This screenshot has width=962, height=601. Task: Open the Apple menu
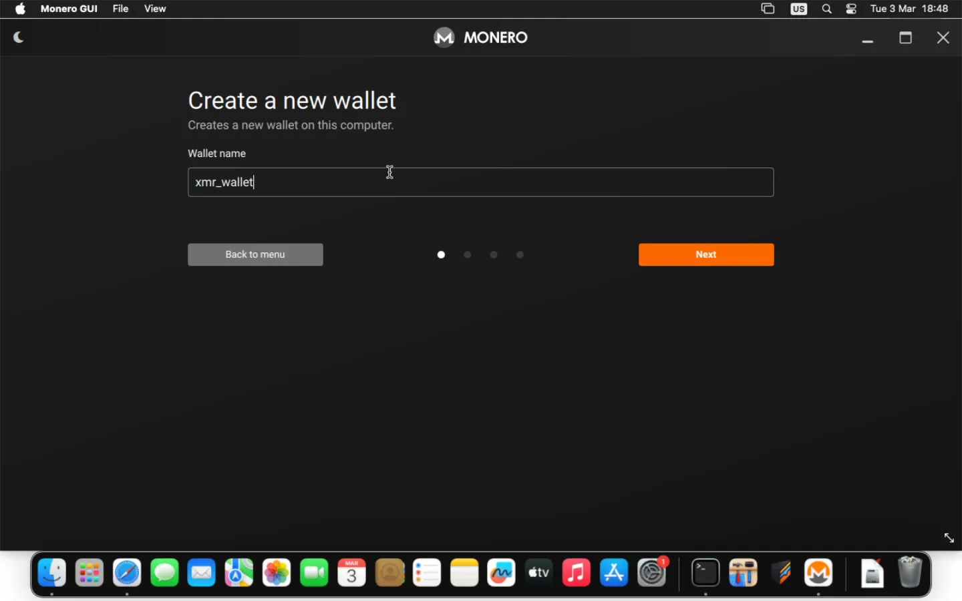point(21,9)
